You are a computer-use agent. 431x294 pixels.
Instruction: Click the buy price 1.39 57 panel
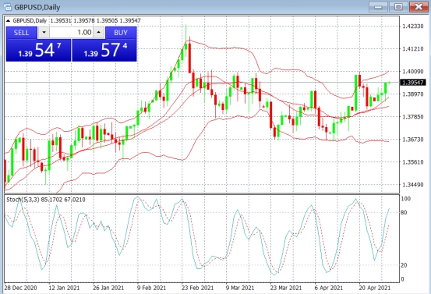(x=104, y=51)
